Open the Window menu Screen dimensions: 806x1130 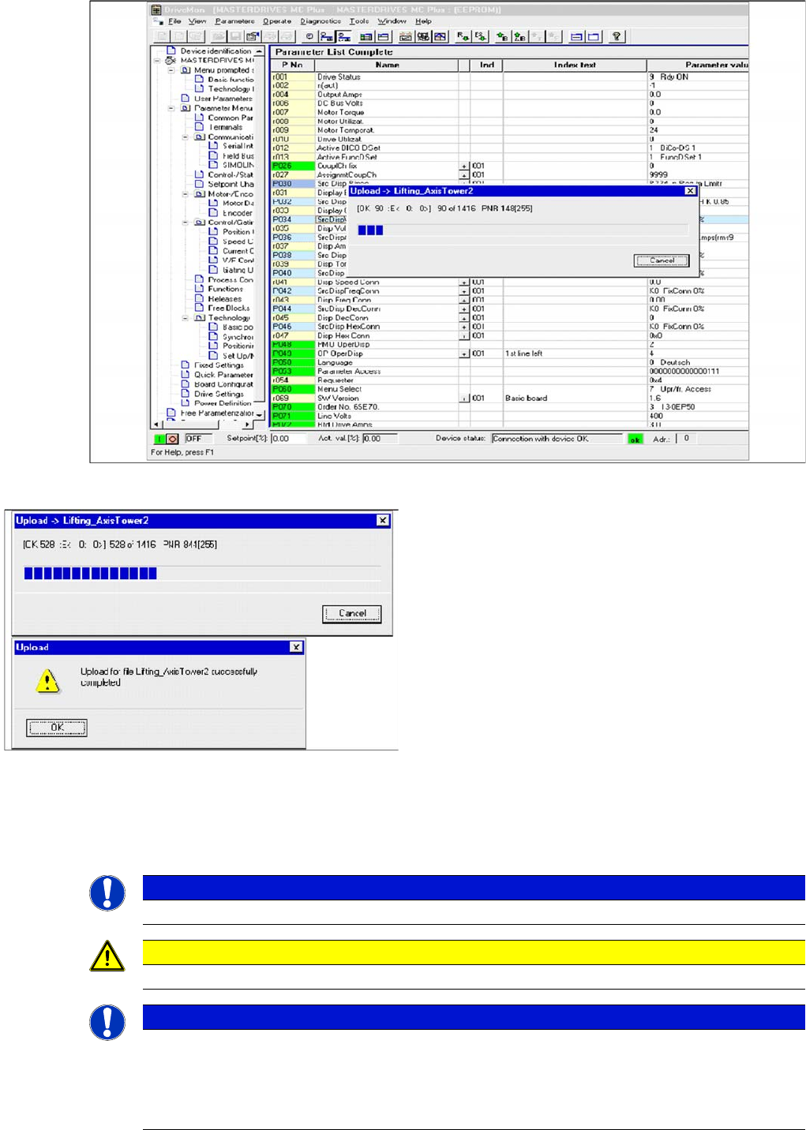[392, 21]
